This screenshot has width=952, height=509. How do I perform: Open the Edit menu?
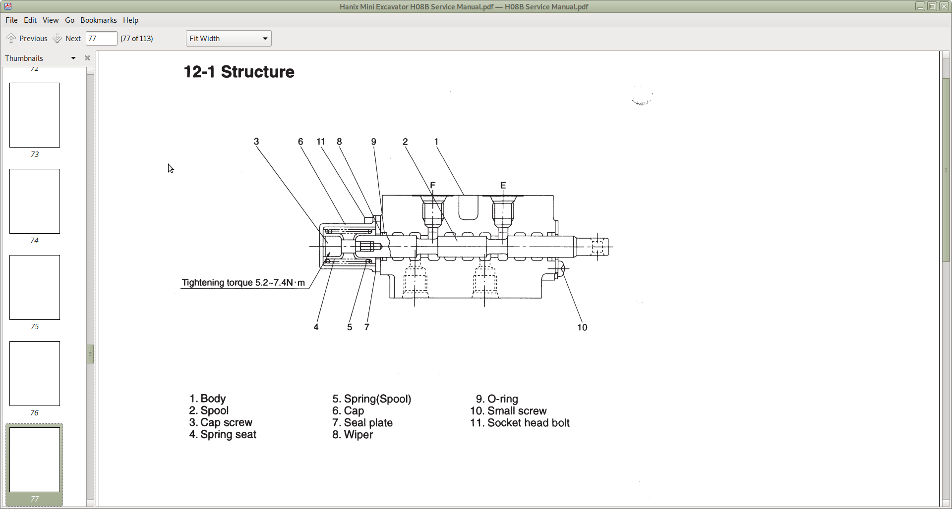point(30,20)
